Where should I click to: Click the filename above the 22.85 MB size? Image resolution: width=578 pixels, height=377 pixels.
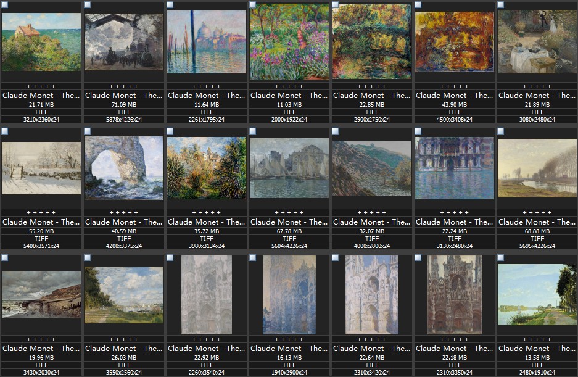372,96
